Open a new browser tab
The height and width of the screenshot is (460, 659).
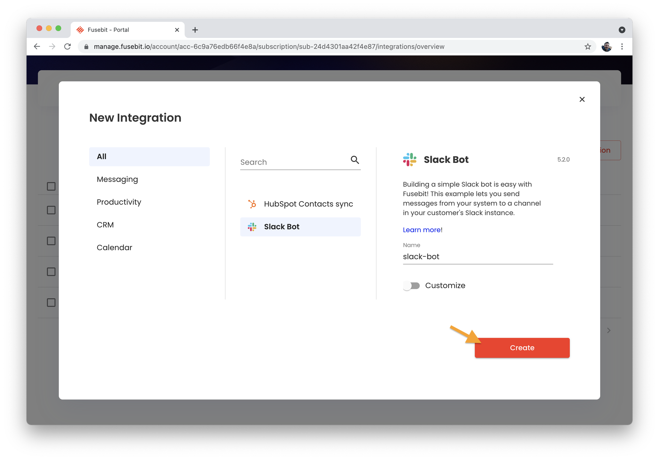coord(195,30)
